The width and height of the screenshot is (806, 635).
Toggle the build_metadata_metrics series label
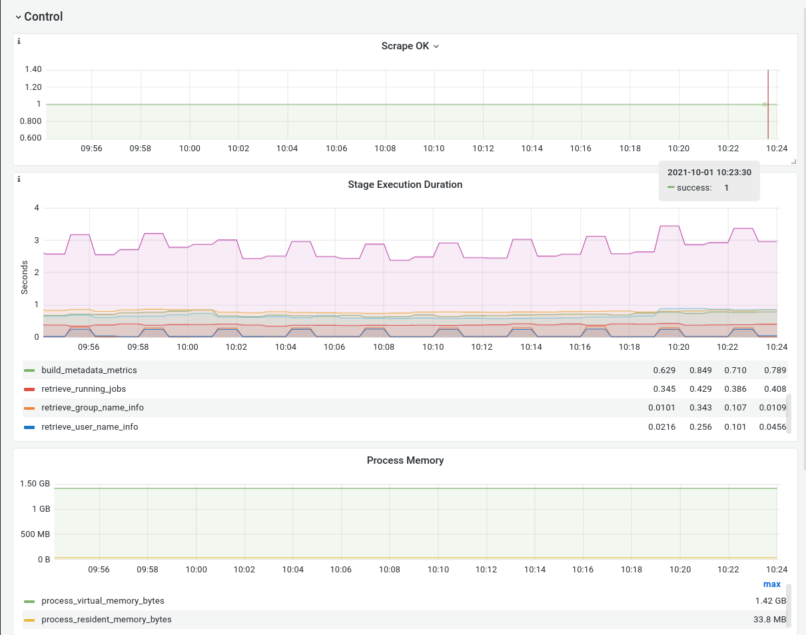tap(89, 370)
